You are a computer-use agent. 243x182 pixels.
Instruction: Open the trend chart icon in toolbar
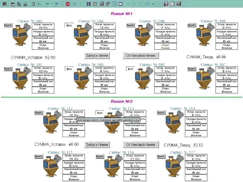[x=172, y=4]
